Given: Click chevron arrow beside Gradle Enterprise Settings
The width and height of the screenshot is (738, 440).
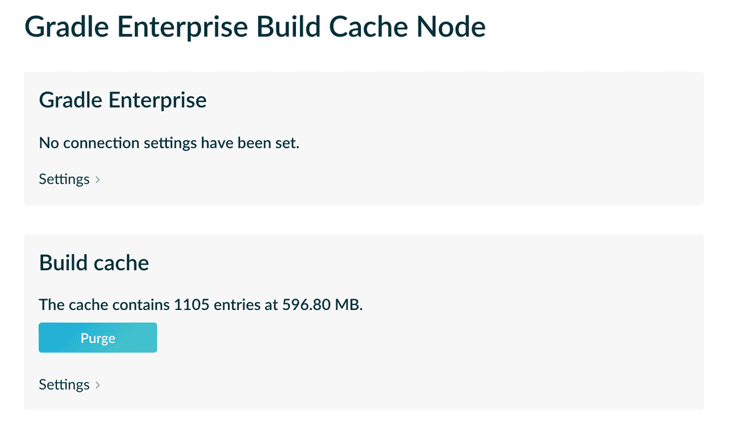Looking at the screenshot, I should pyautogui.click(x=98, y=180).
